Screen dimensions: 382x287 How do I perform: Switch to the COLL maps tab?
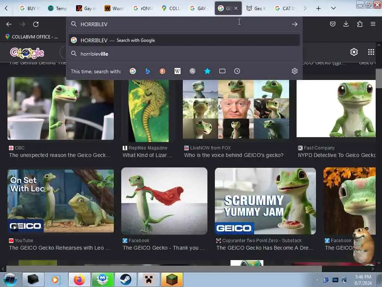[x=171, y=9]
